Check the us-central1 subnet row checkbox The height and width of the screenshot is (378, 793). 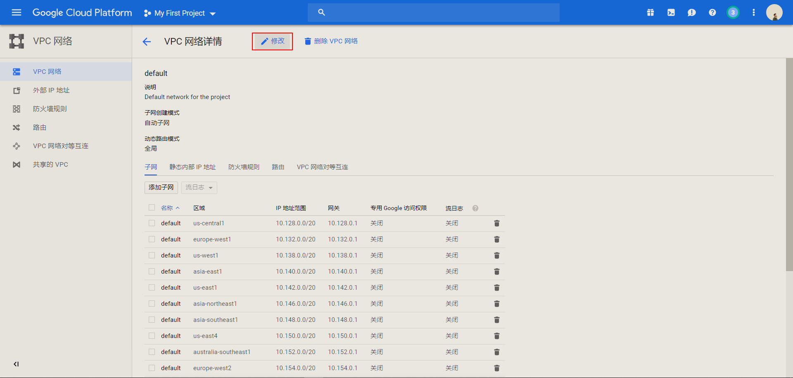152,223
